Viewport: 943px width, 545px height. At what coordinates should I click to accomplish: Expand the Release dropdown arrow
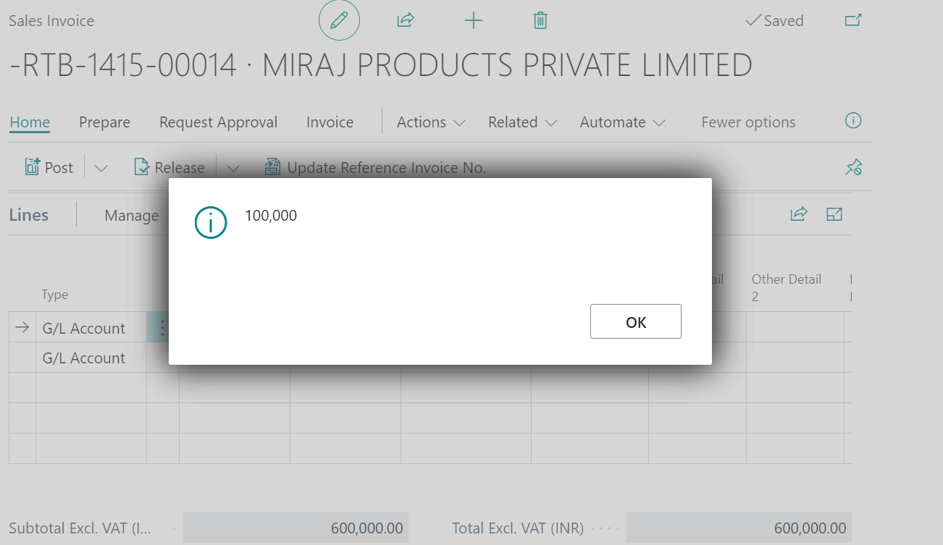coord(232,167)
